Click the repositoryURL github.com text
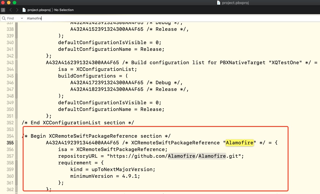The height and width of the screenshot is (194, 320). point(151,156)
